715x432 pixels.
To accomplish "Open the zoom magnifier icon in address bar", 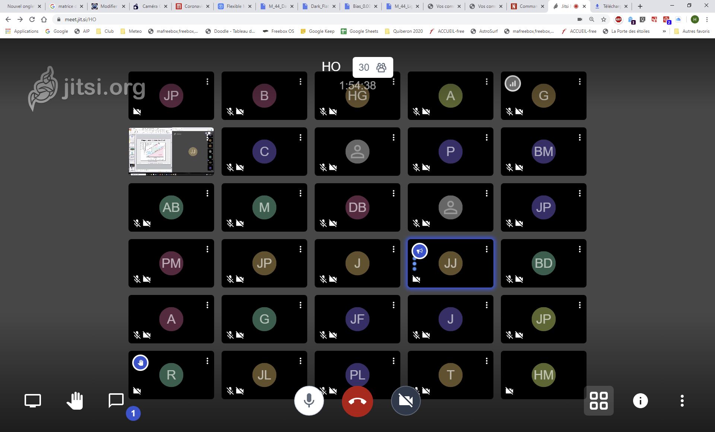I will tap(592, 19).
